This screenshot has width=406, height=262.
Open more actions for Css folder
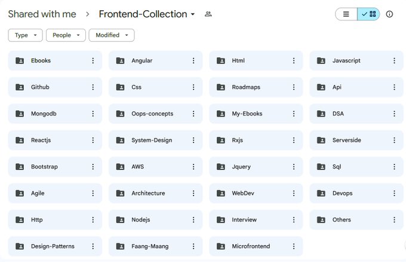point(193,87)
